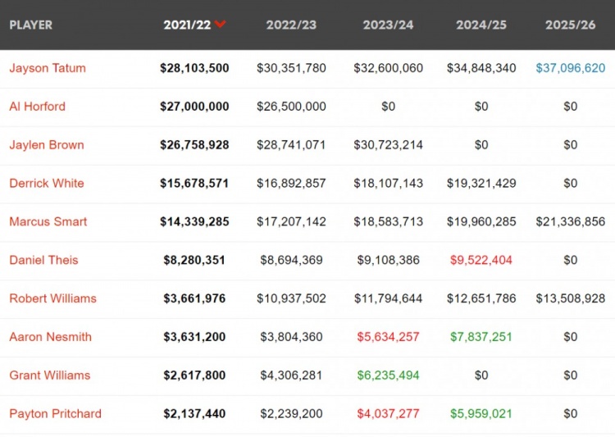Image resolution: width=615 pixels, height=437 pixels.
Task: Sort by the 2023/24 column header
Action: tap(388, 25)
